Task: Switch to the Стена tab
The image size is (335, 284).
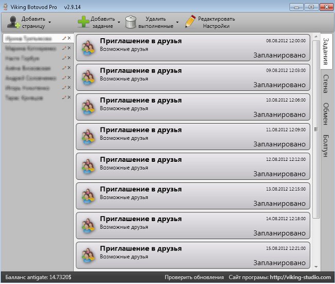Action: (326, 84)
